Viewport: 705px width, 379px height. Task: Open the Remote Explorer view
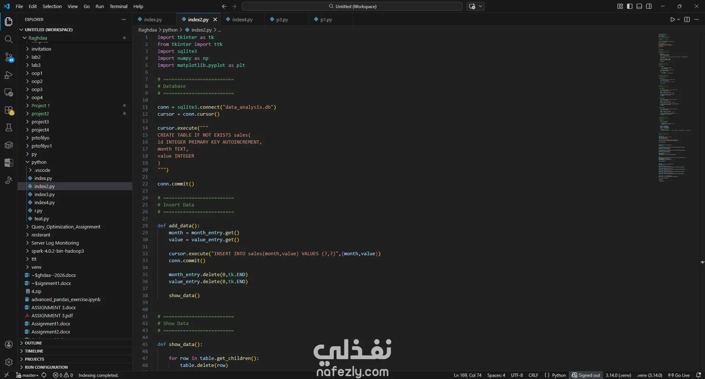coord(9,93)
